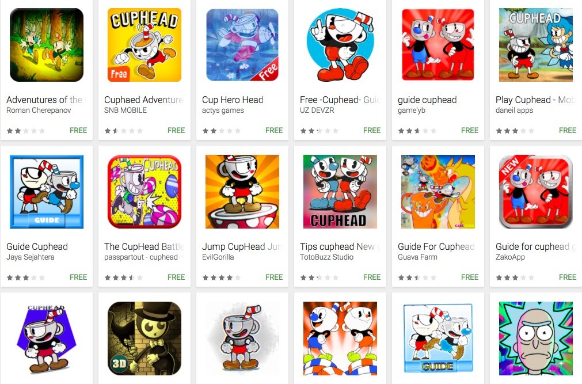The width and height of the screenshot is (582, 384).
Task: Open the Guide for cuphead NEW-ribbon icon
Action: (x=536, y=192)
